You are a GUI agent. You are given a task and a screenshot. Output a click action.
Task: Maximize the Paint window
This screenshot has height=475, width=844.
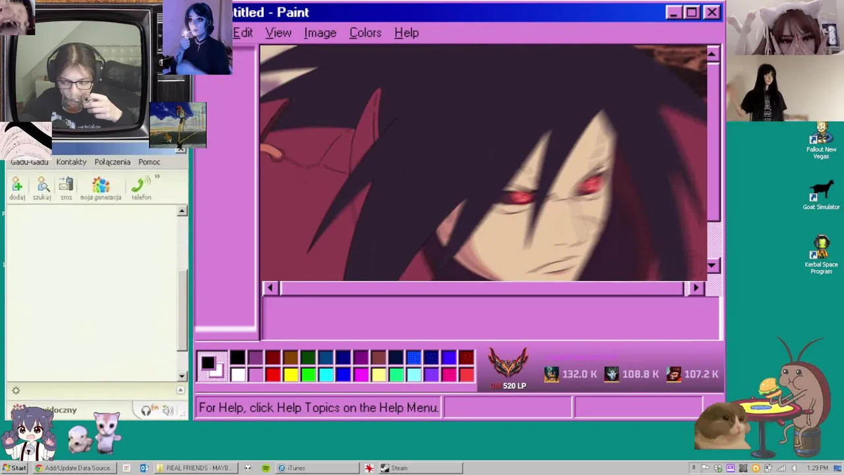(692, 12)
